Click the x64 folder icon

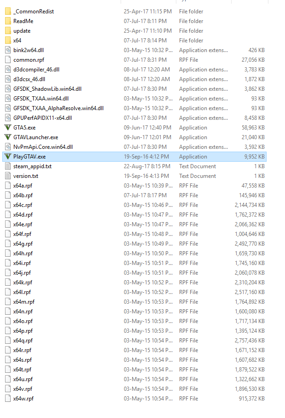(x=8, y=41)
